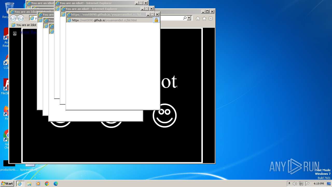Click the rightmost smiley face on the page
This screenshot has width=332, height=187.
165,116
